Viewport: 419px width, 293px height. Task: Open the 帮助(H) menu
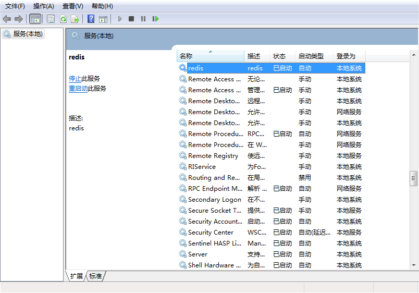[x=102, y=6]
